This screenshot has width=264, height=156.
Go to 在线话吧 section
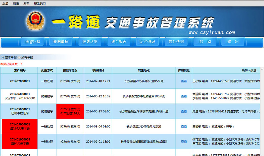[x=90, y=42]
